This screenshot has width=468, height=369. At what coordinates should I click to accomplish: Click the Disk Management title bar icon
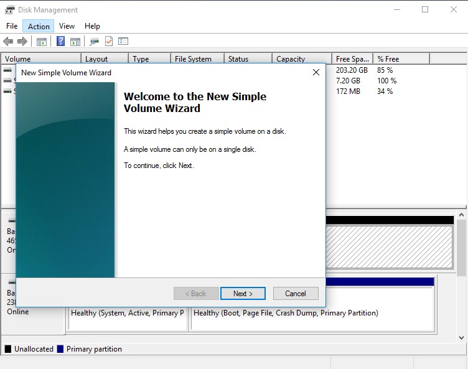(9, 9)
